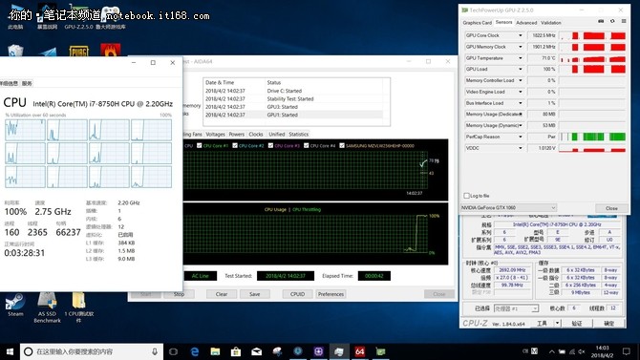Viewport: 640px width, 360px height.
Task: Open GPU-Z hamburger menu icon
Action: 624,22
